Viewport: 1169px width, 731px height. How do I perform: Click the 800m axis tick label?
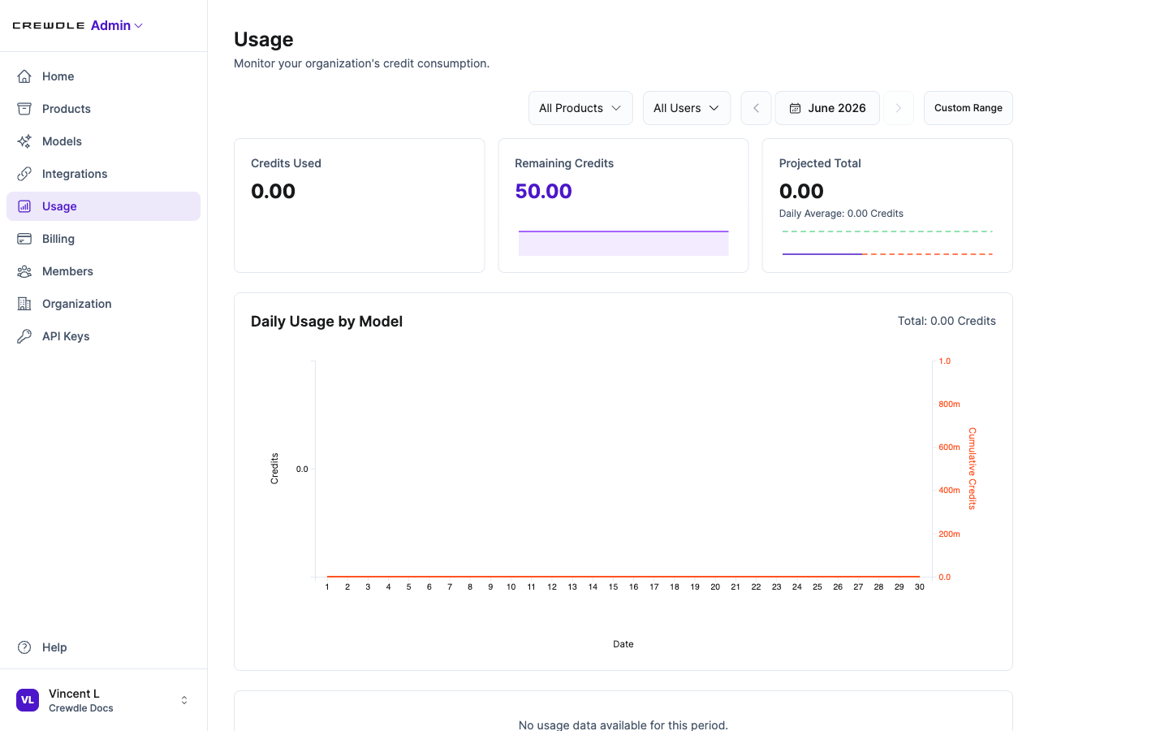[x=949, y=404]
